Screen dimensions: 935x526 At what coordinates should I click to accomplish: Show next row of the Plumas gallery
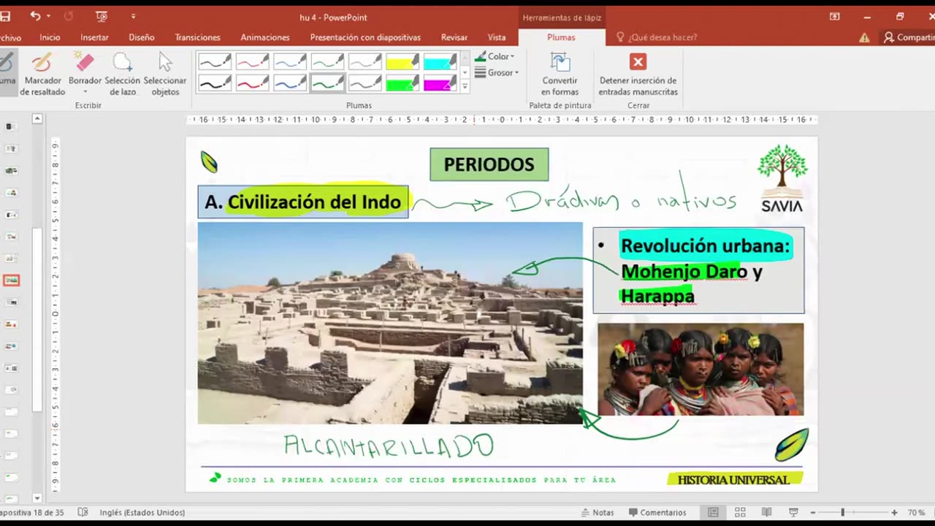465,72
